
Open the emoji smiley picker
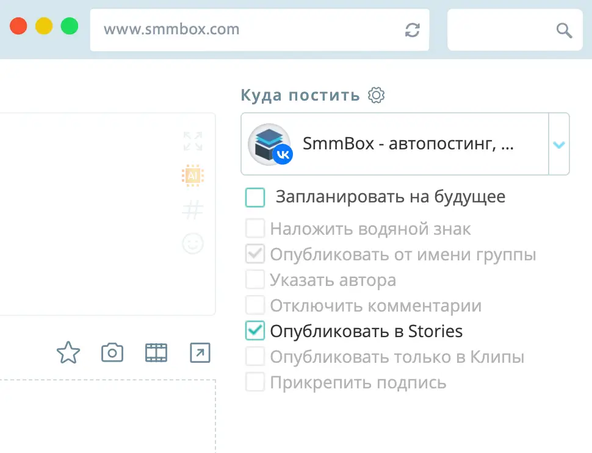point(193,243)
